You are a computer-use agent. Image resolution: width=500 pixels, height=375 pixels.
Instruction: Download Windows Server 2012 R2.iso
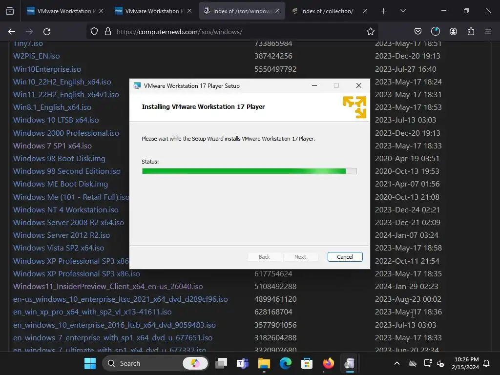tap(62, 235)
